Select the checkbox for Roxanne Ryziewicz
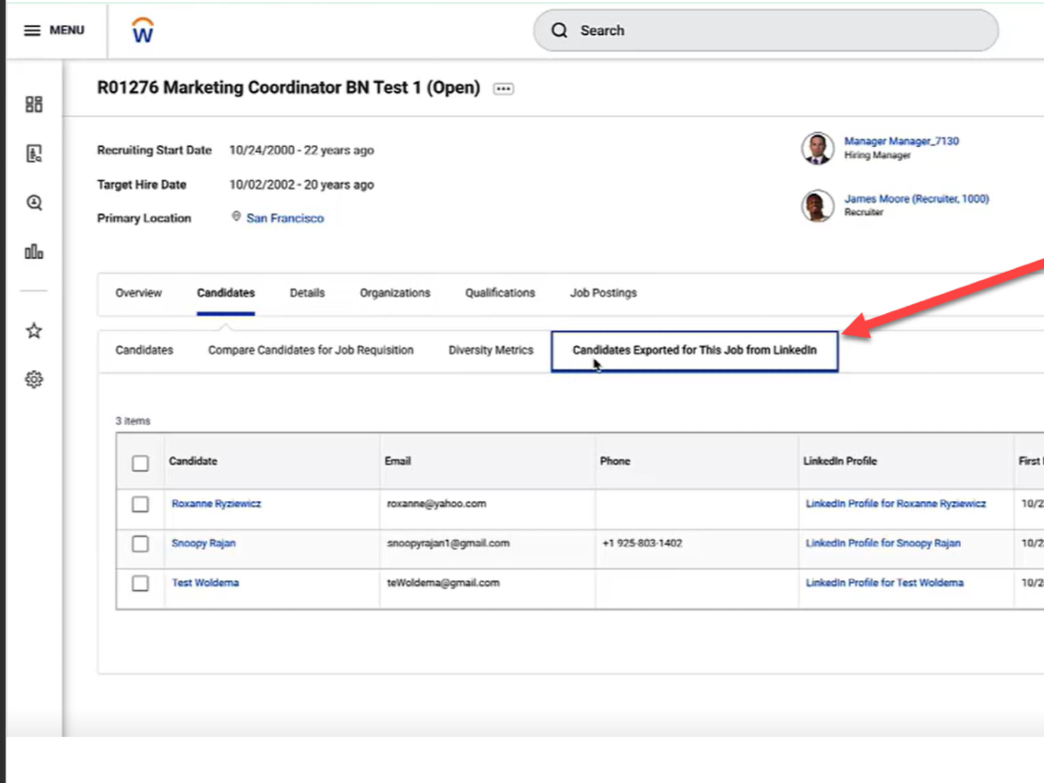The width and height of the screenshot is (1044, 783). (140, 505)
